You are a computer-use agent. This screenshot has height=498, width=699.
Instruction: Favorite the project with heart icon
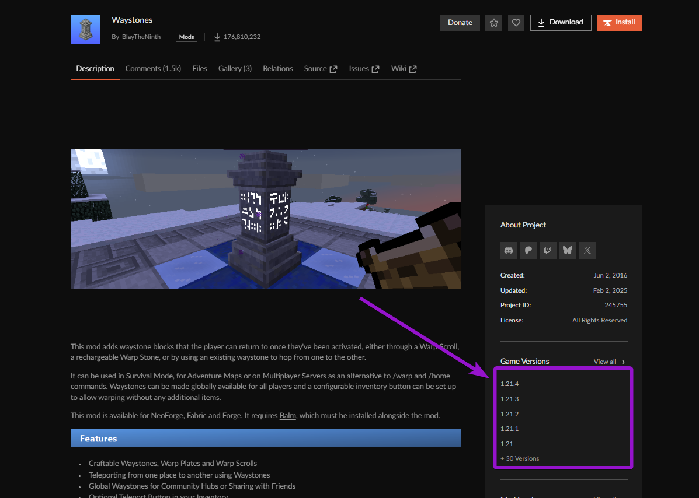(516, 23)
